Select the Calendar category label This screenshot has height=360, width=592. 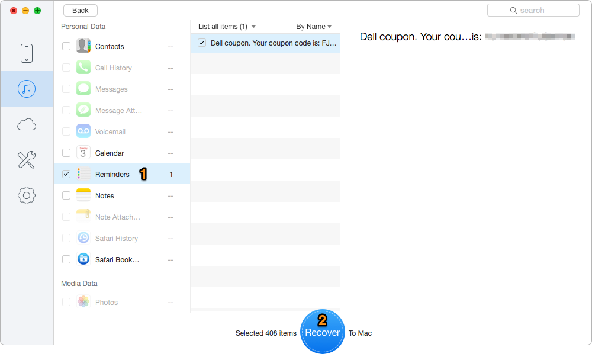(x=110, y=153)
